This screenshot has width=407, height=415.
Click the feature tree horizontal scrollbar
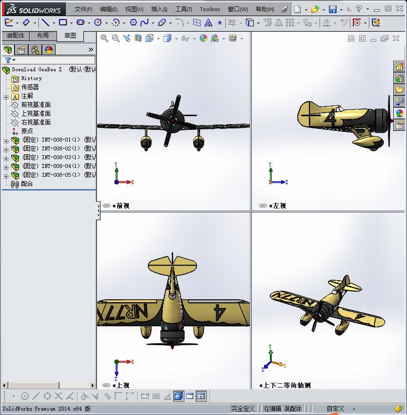(x=48, y=385)
